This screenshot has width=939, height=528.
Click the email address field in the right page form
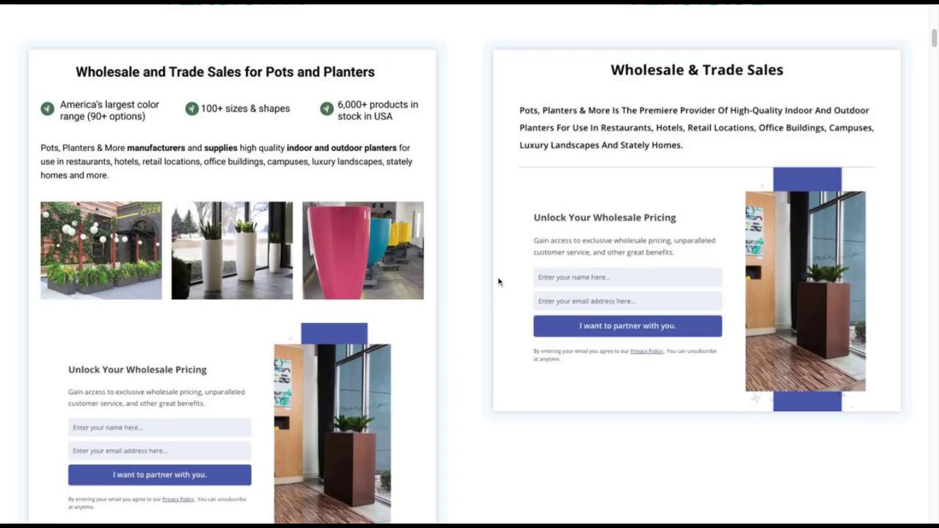pyautogui.click(x=628, y=301)
